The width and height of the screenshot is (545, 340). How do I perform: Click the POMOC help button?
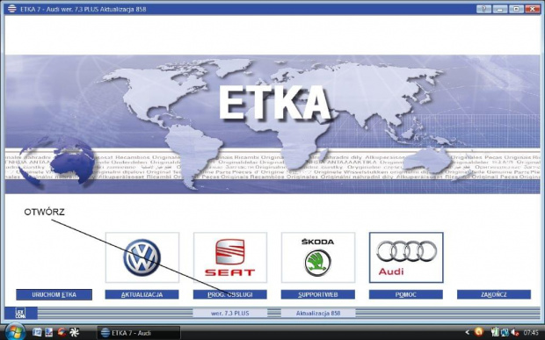[406, 294]
